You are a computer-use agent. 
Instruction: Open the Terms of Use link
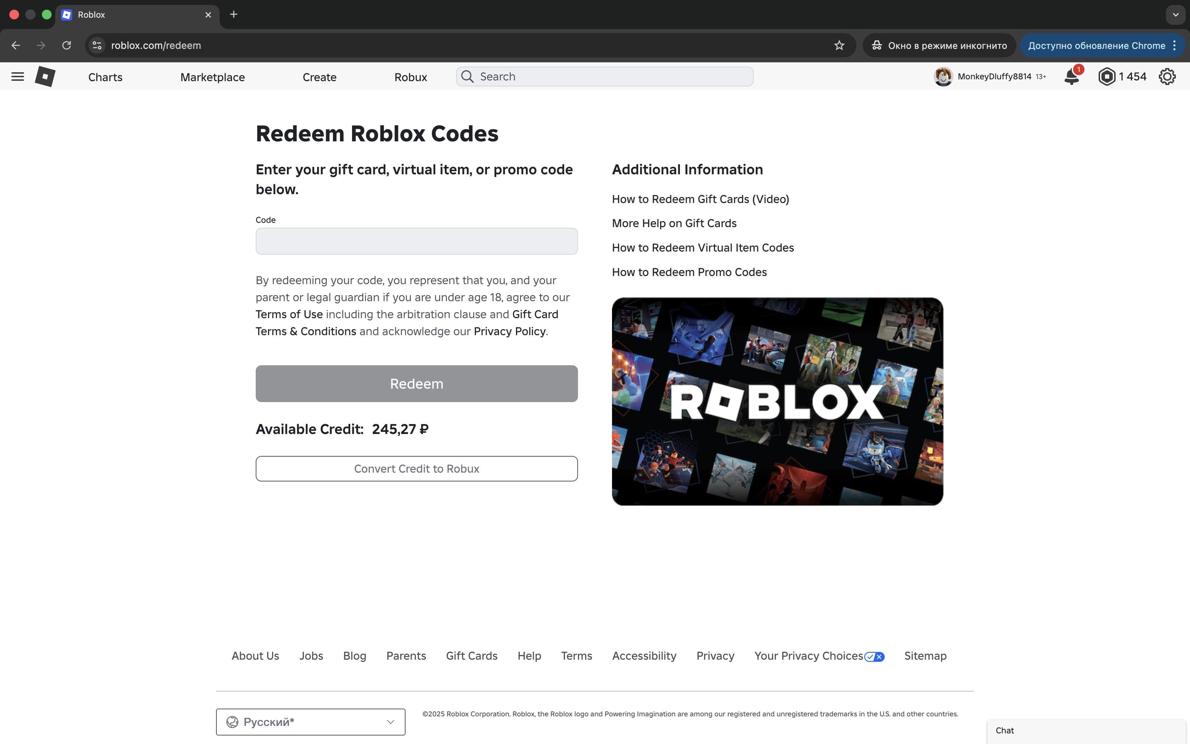[x=289, y=315]
